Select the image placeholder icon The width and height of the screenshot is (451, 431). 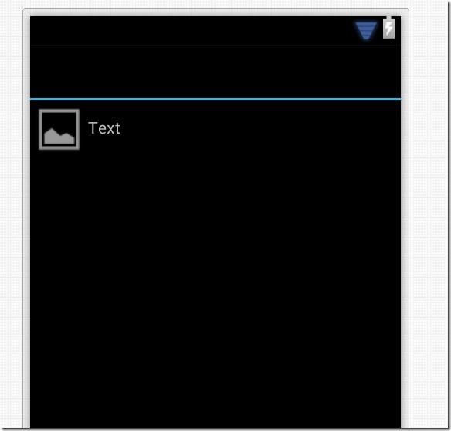[59, 129]
